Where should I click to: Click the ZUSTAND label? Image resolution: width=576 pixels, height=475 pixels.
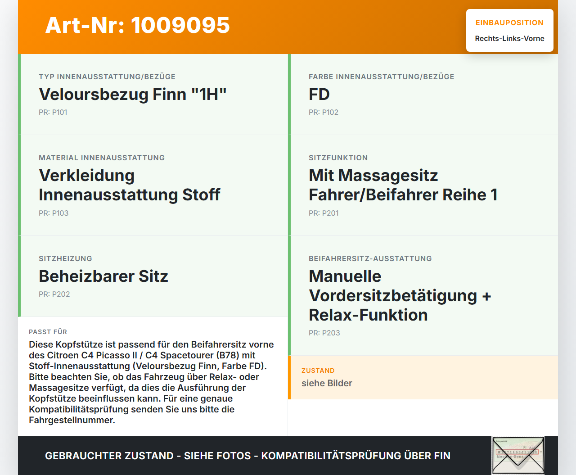point(318,371)
